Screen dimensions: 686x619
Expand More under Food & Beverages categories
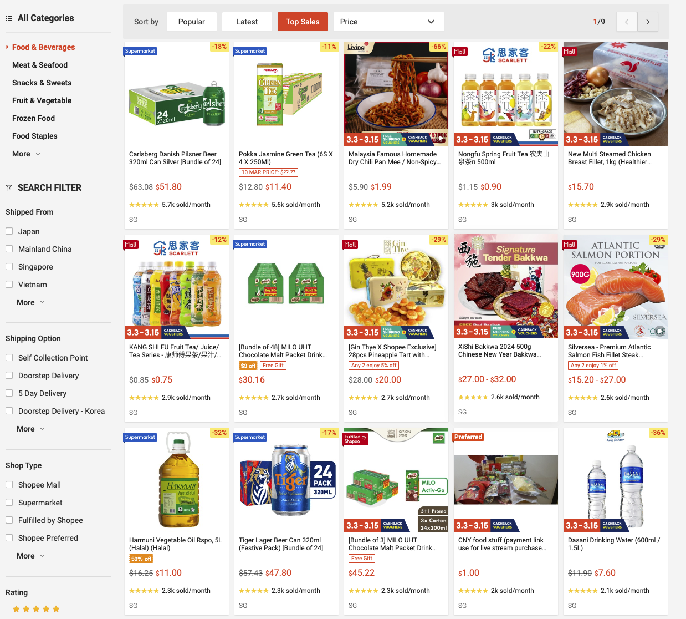pos(27,154)
